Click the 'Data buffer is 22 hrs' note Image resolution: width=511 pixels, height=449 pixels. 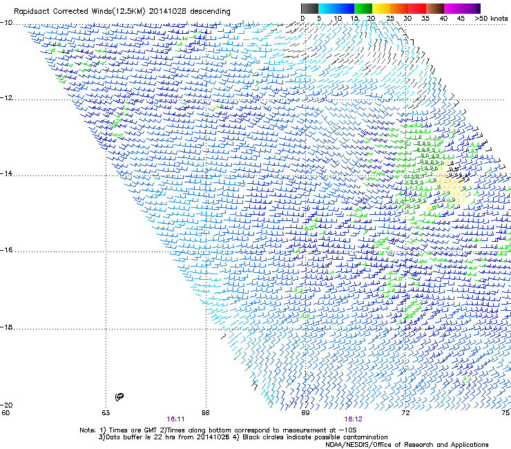pos(164,437)
